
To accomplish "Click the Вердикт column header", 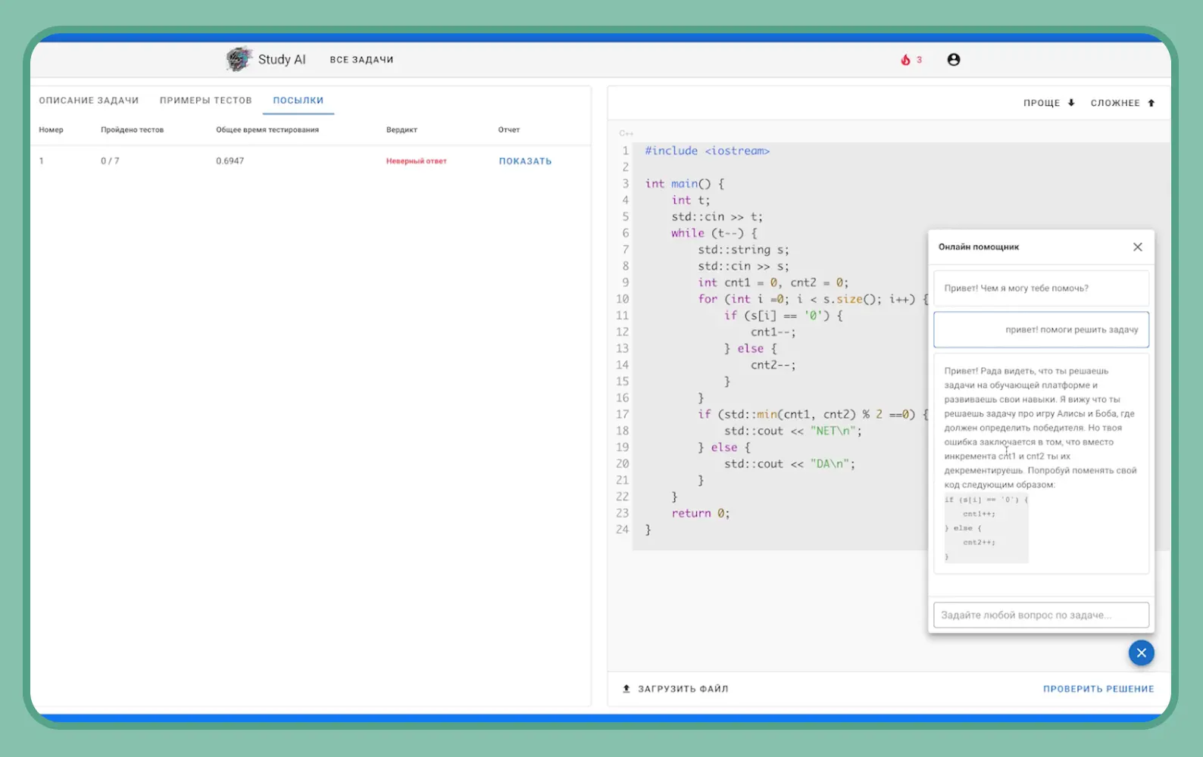I will (402, 129).
